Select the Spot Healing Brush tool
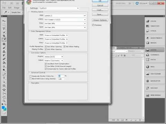The width and height of the screenshot is (166, 124). [x=4, y=44]
